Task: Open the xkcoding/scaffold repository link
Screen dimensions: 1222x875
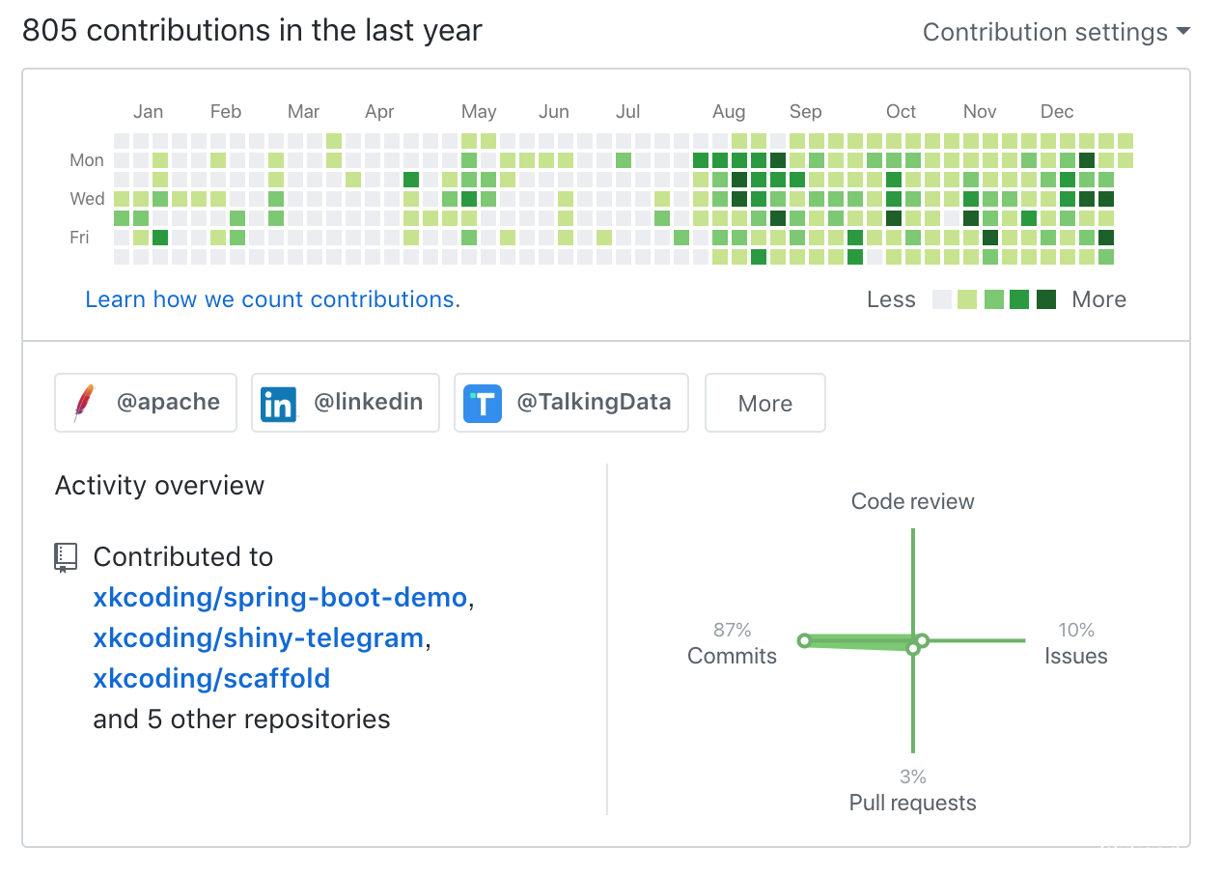Action: (211, 679)
